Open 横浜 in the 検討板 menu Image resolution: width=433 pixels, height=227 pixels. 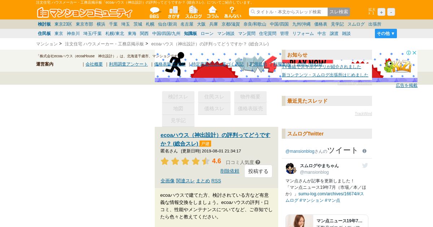pyautogui.click(x=101, y=24)
